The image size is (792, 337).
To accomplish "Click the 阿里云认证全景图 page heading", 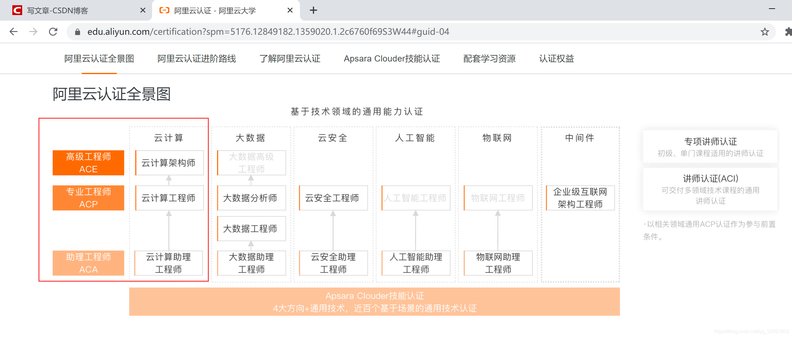I will 111,94.
